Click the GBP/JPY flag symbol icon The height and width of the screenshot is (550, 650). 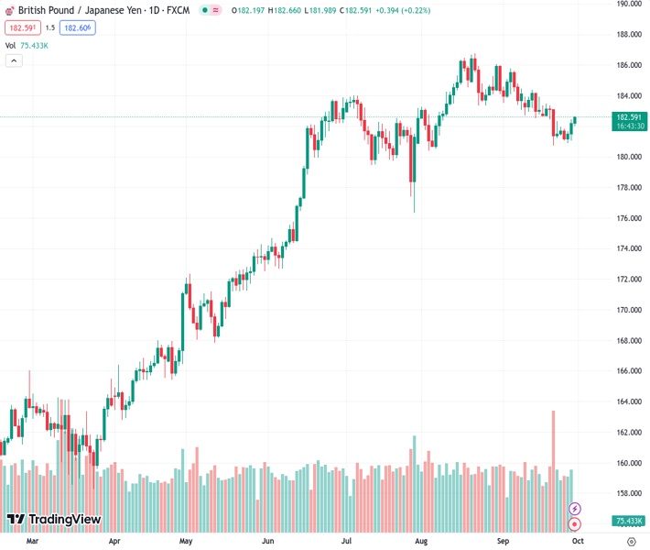click(x=10, y=11)
